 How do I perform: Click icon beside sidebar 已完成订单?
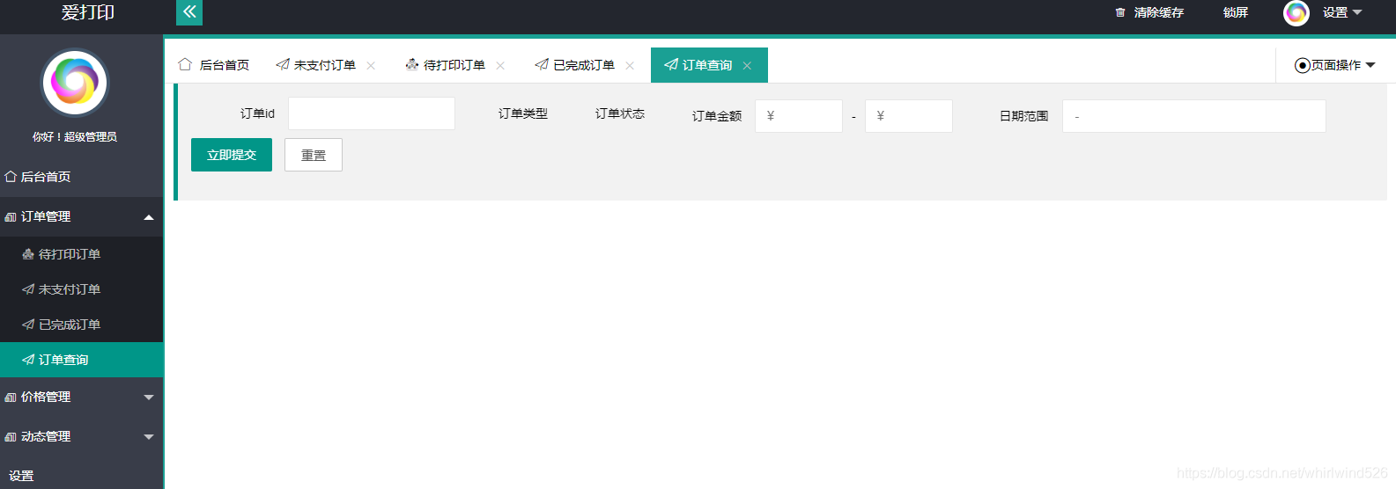[28, 325]
